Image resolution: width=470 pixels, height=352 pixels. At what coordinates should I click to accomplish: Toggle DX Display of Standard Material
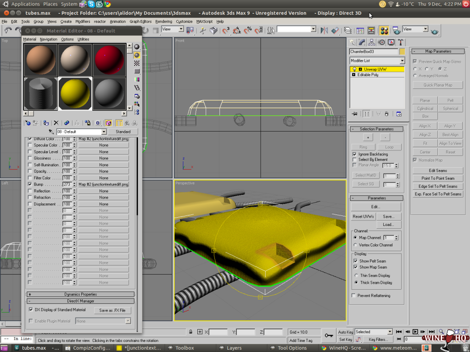31,310
